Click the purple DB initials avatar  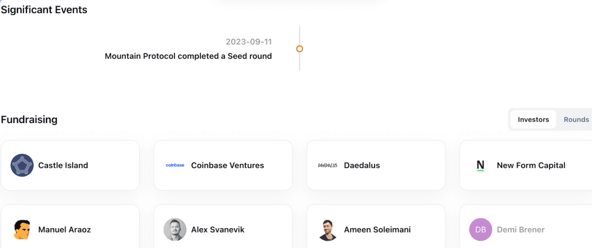[481, 229]
